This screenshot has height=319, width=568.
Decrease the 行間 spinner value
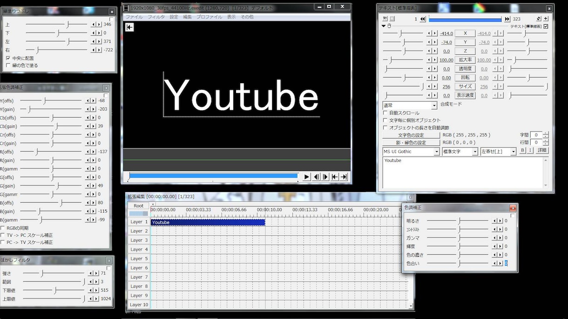tap(546, 144)
